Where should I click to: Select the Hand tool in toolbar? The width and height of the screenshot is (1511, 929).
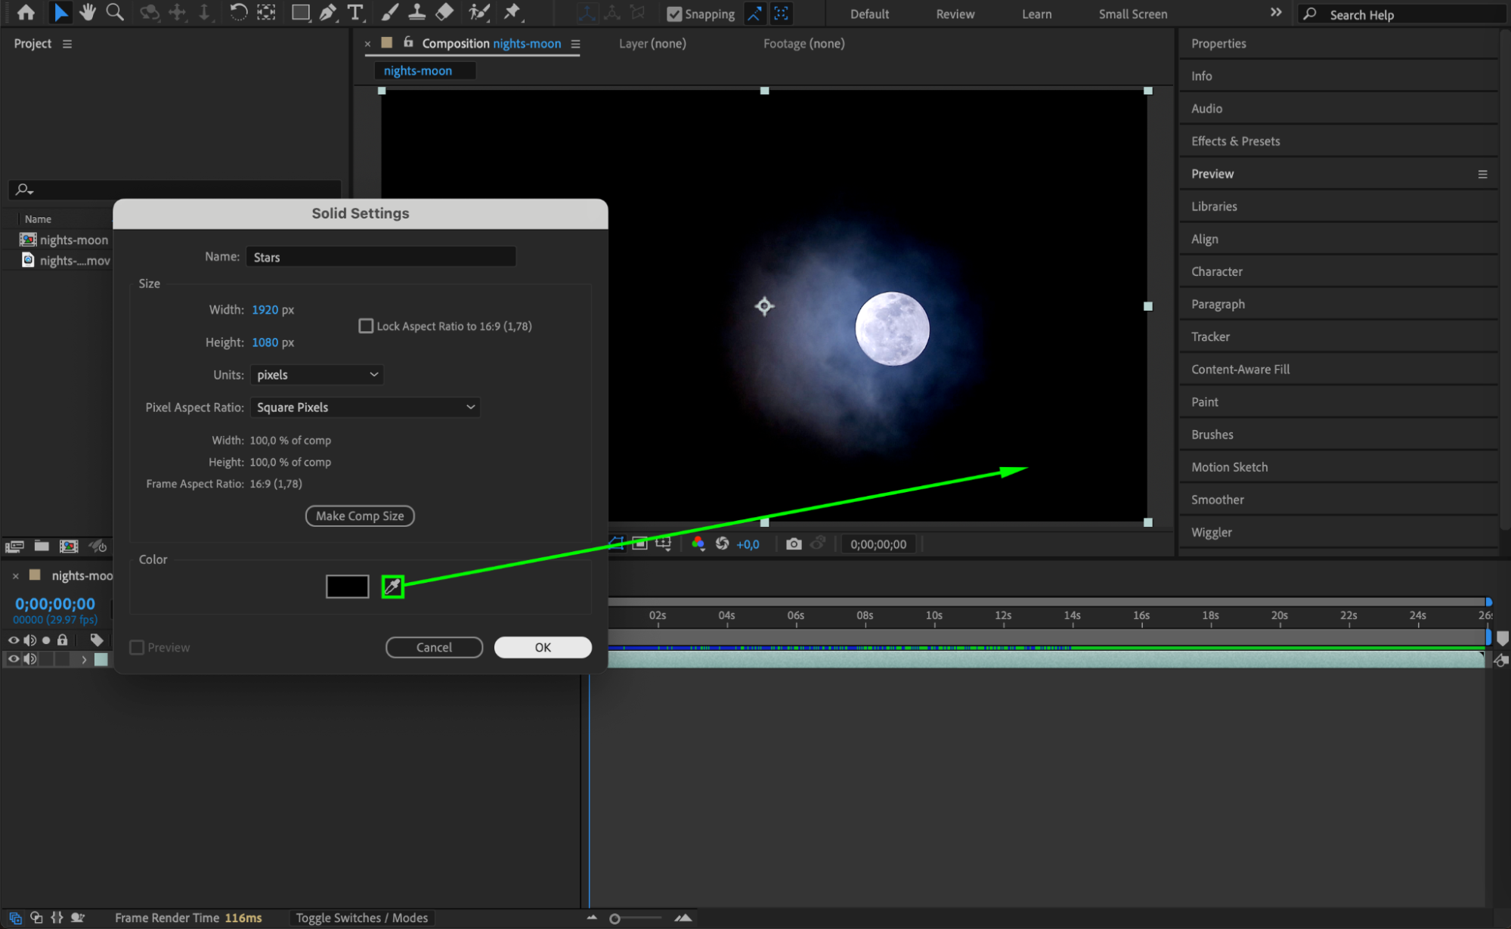88,12
